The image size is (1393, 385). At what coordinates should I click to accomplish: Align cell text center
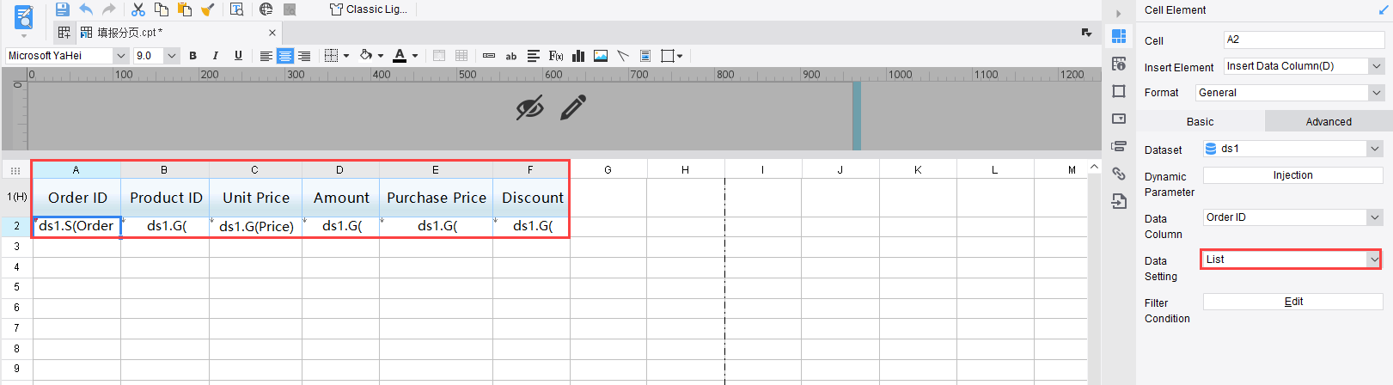pos(284,56)
